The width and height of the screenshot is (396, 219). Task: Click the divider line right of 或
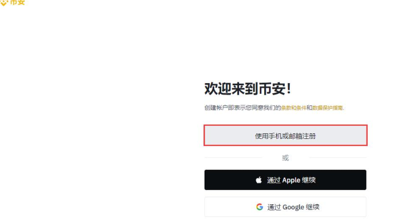tap(338, 158)
